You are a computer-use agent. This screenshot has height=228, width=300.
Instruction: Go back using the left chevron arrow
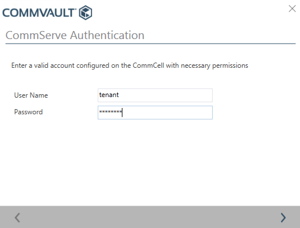[x=17, y=218]
